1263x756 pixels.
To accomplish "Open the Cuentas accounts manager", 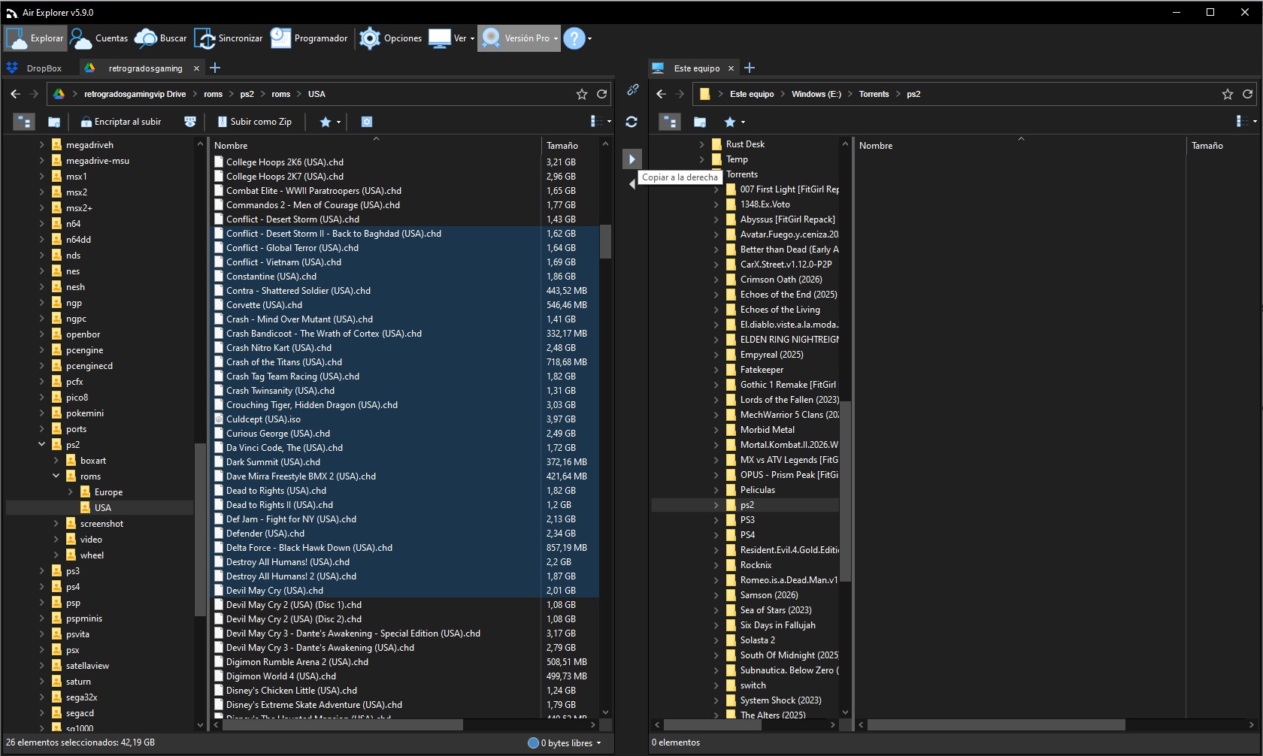I will (x=99, y=38).
